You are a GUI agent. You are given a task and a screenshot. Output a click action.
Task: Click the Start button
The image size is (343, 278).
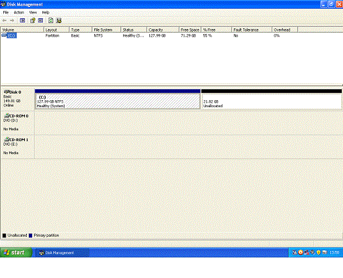click(16, 252)
